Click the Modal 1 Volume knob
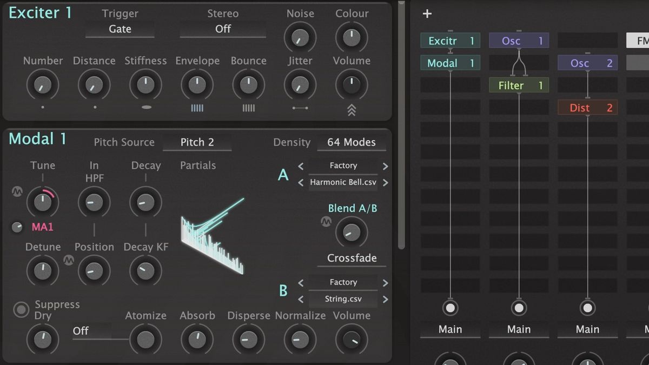 point(352,340)
